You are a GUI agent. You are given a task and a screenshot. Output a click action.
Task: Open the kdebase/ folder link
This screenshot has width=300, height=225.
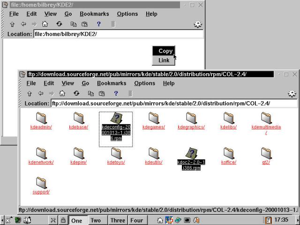pos(78,127)
